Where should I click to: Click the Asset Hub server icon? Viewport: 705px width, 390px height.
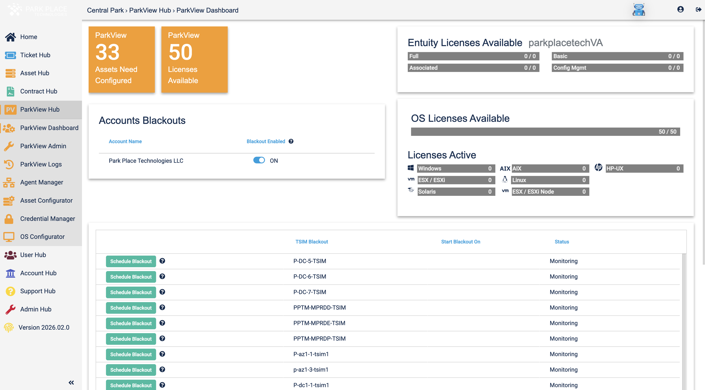(10, 73)
